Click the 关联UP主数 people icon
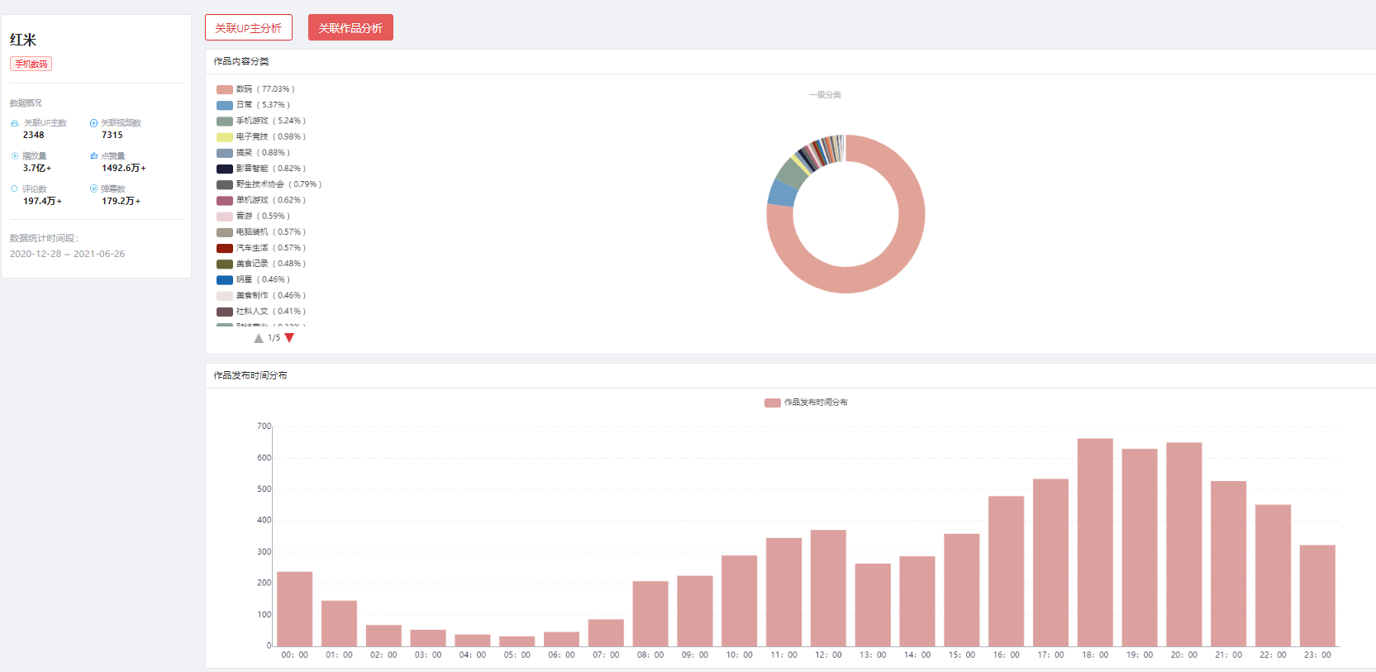1376x672 pixels. [15, 123]
